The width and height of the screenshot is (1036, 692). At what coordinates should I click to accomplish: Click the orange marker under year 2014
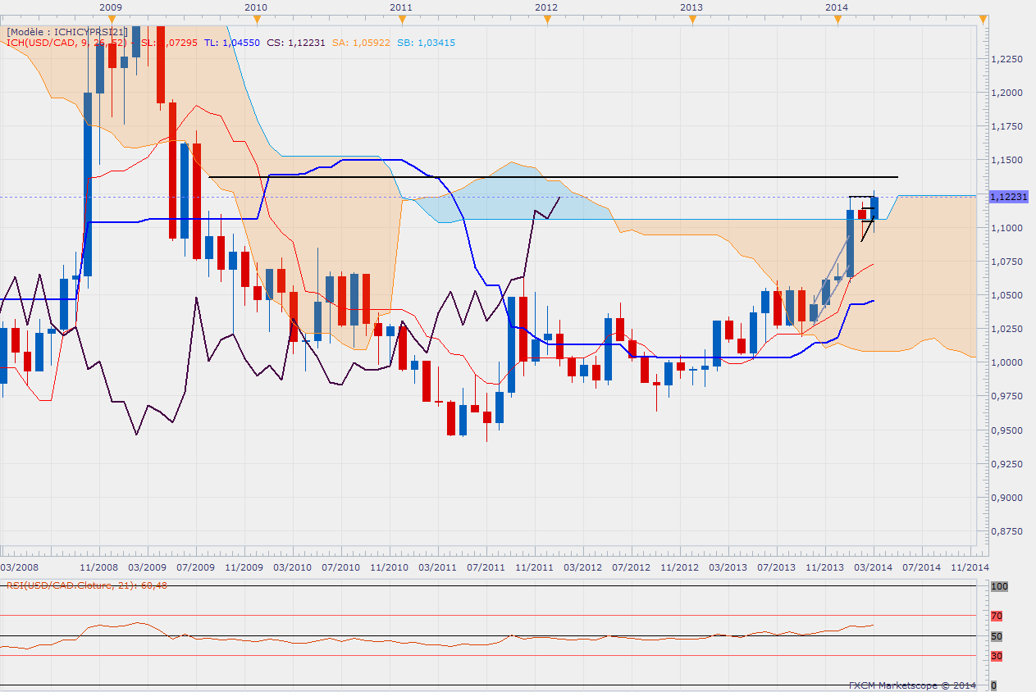(x=837, y=20)
